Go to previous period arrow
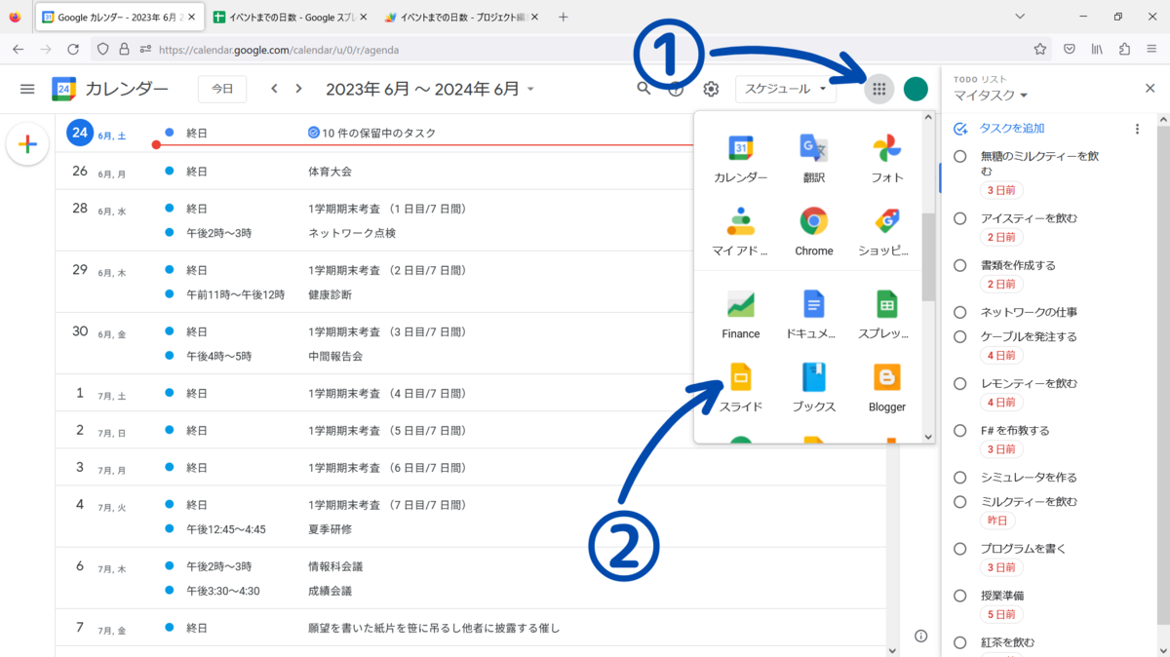1170x657 pixels. pyautogui.click(x=274, y=89)
